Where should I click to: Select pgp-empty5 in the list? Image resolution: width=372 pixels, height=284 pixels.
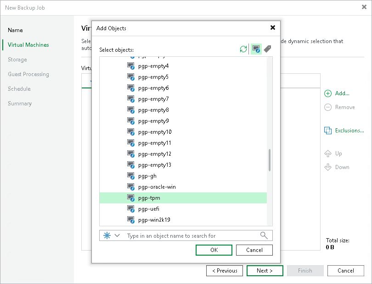pos(153,77)
